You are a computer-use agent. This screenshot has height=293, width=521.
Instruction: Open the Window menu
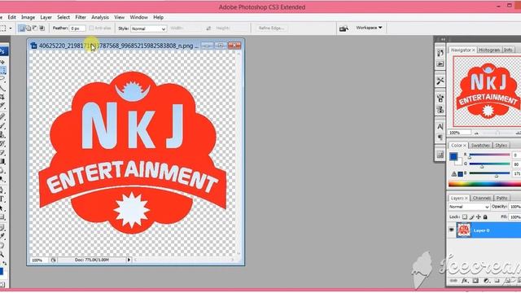point(138,17)
